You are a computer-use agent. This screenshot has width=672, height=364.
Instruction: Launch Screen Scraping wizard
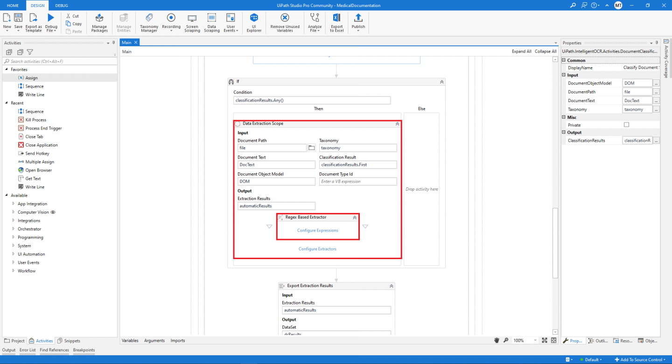pyautogui.click(x=192, y=22)
